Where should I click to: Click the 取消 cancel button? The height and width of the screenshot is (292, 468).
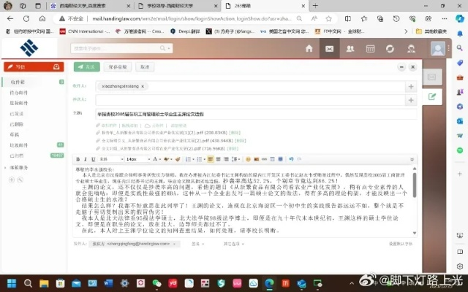[145, 66]
